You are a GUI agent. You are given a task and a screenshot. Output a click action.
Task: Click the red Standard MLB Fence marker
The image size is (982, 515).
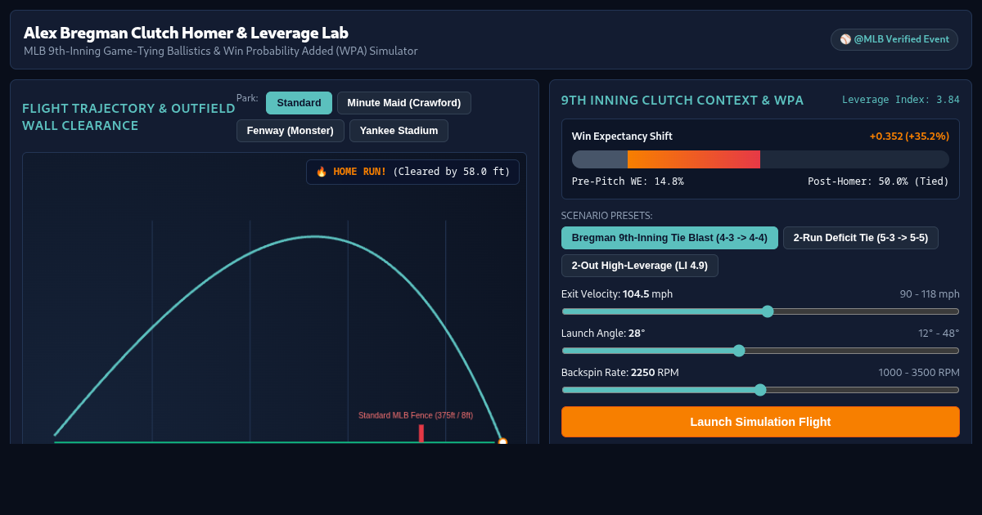(x=421, y=433)
